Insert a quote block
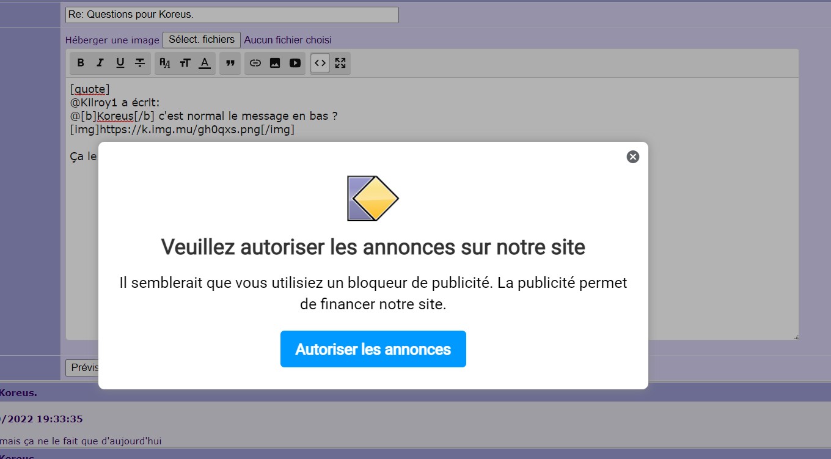 230,63
